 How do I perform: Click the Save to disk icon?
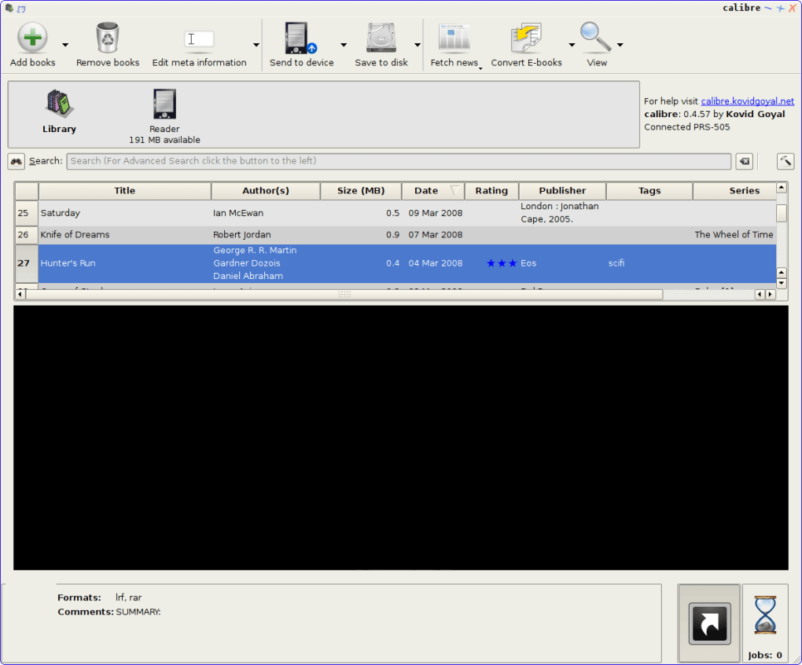click(x=381, y=36)
